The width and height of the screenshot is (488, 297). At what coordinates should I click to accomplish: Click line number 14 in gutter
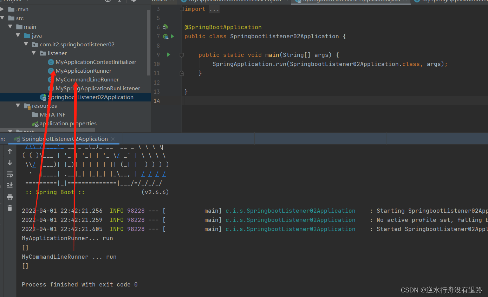point(156,101)
